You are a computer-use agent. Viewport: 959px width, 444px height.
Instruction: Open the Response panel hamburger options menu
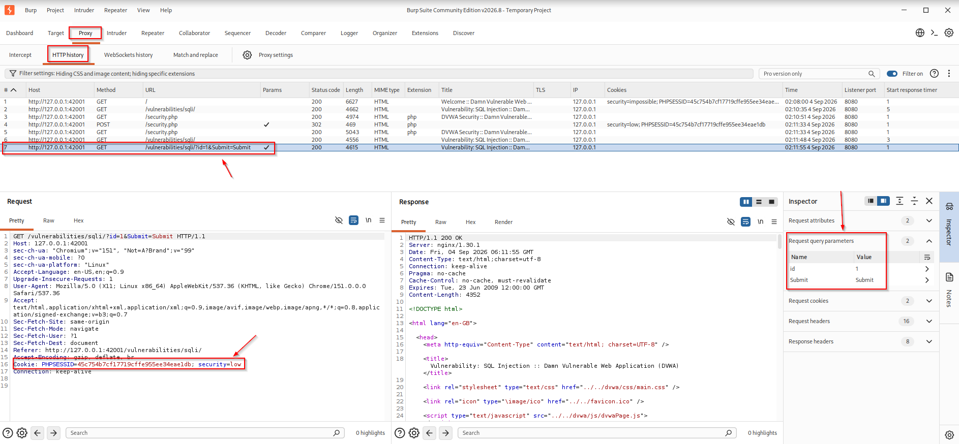pyautogui.click(x=774, y=222)
